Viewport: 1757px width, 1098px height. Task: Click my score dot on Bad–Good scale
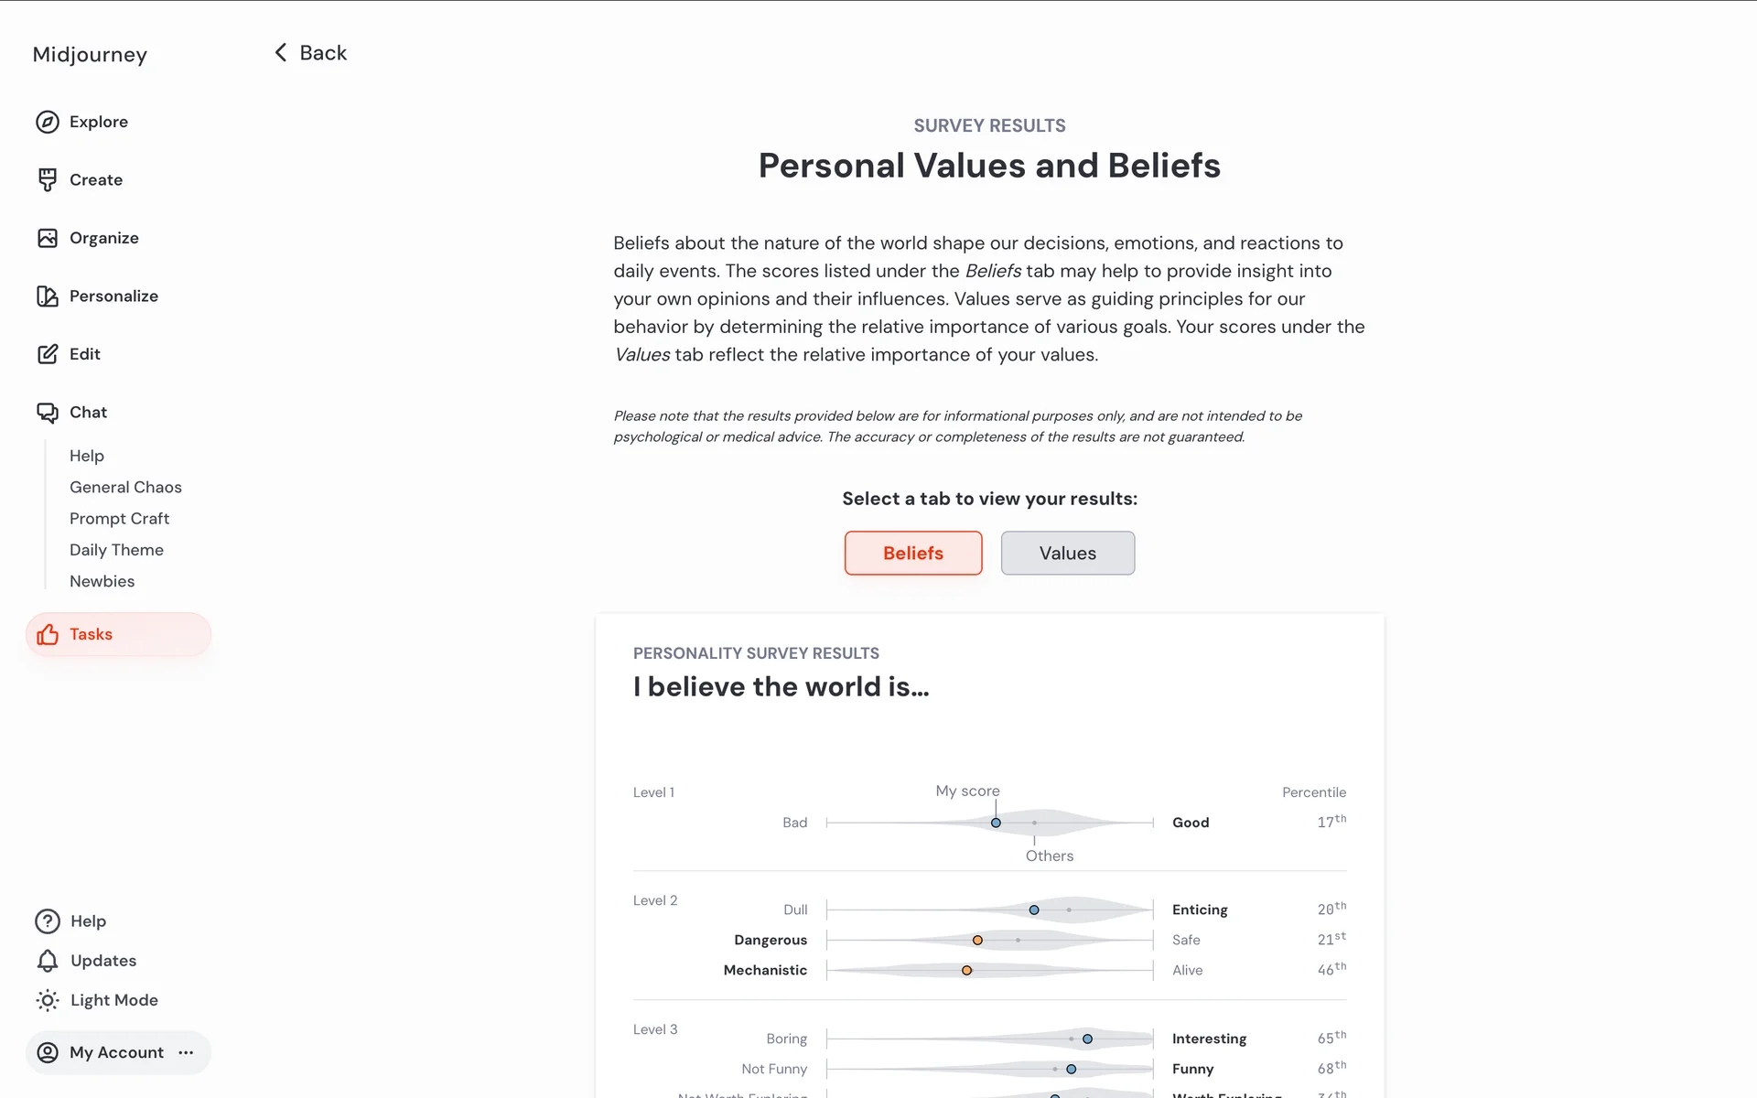pos(996,823)
